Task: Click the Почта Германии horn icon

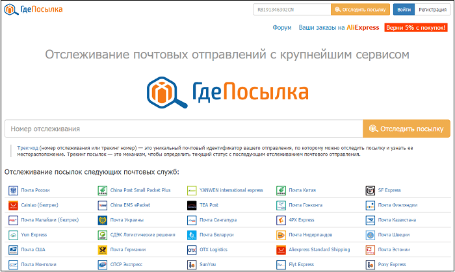Action: (x=103, y=250)
